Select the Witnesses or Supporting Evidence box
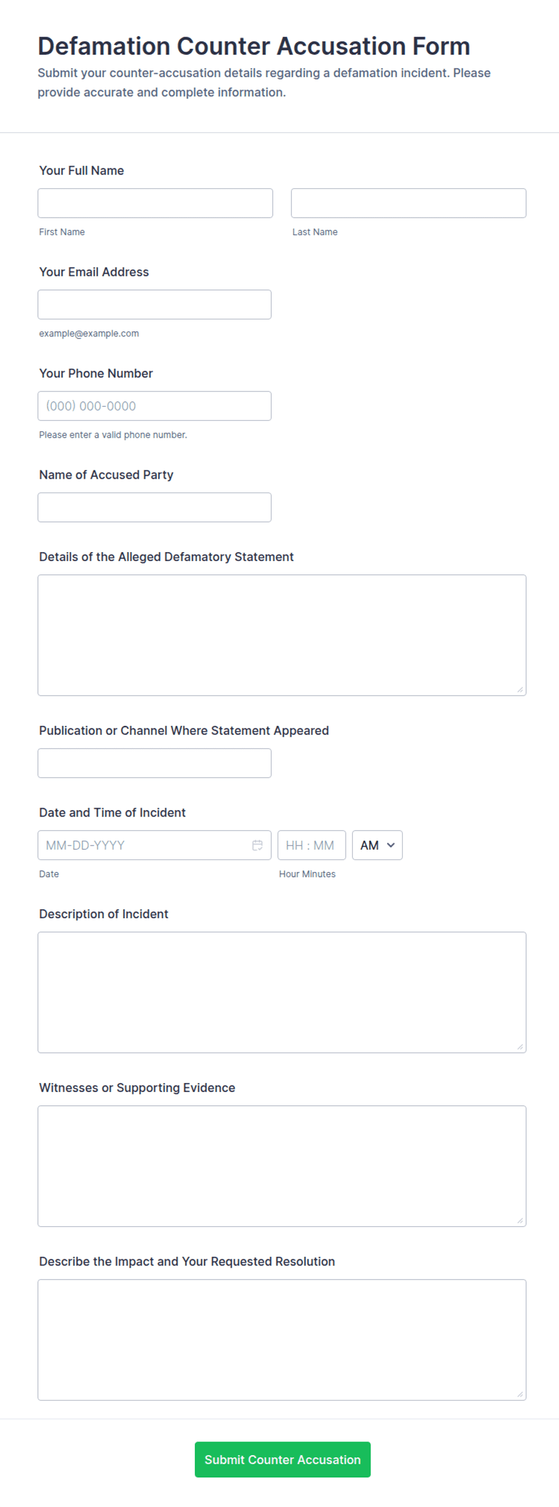 click(x=282, y=1166)
